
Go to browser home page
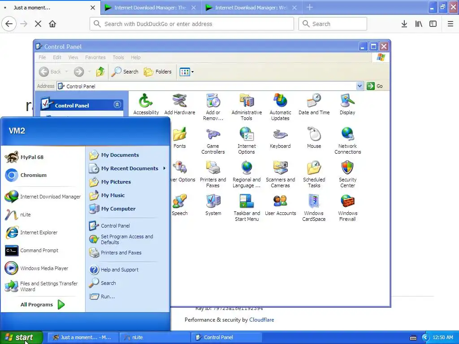click(52, 24)
